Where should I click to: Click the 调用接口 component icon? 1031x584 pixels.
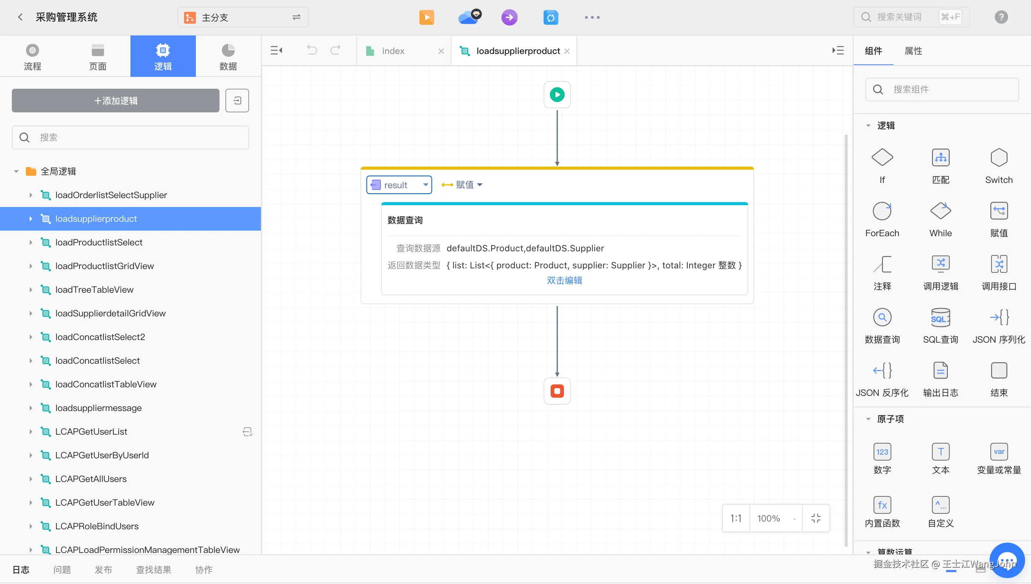[998, 264]
